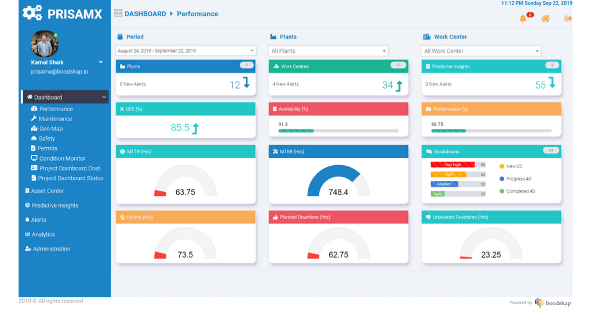Open the All Work Center dropdown
591x313 pixels.
pyautogui.click(x=481, y=51)
